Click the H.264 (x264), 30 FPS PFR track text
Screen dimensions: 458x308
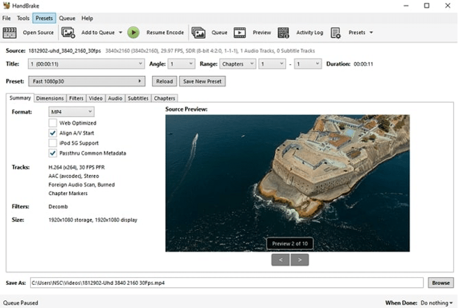point(77,167)
